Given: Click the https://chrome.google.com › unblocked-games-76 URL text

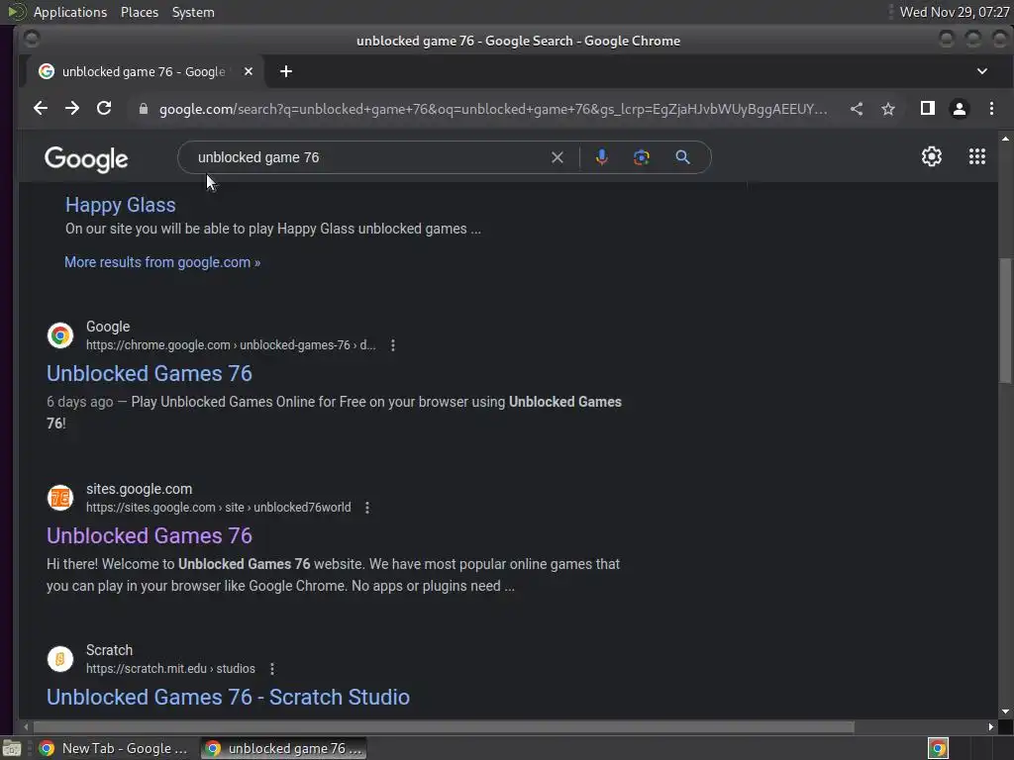Looking at the screenshot, I should (x=230, y=345).
